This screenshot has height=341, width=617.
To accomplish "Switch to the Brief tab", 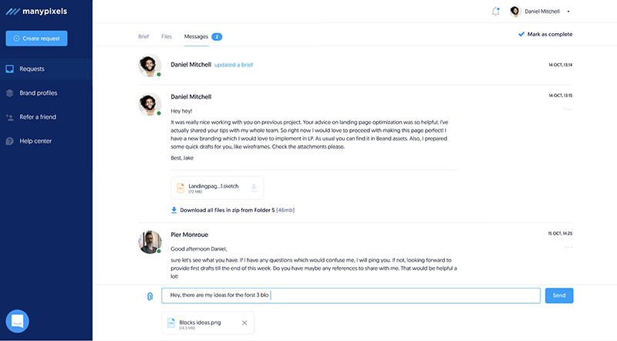I will click(x=143, y=36).
